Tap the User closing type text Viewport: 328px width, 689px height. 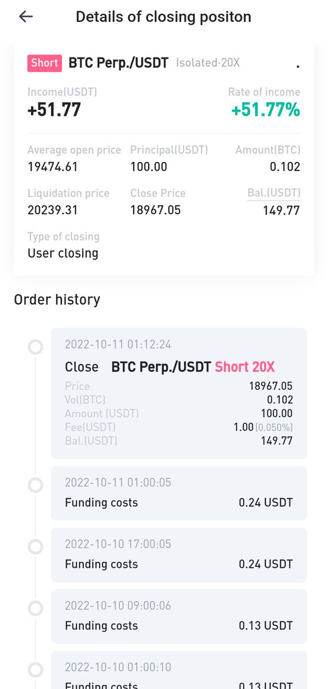(x=63, y=253)
